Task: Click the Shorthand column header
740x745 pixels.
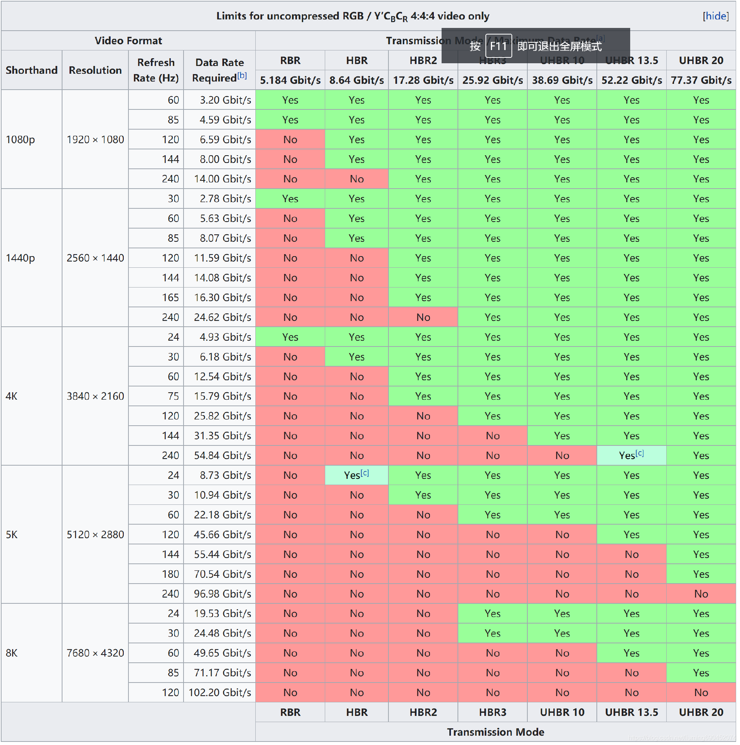Action: coord(31,70)
